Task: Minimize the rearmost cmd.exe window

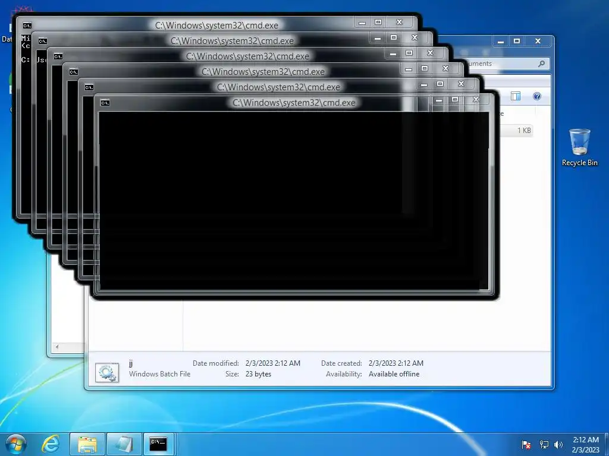Action: (362, 23)
